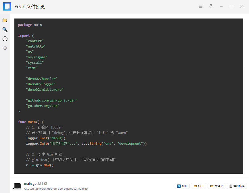Close the Peek window
Viewport: 249px width, 193px height.
[242, 6]
